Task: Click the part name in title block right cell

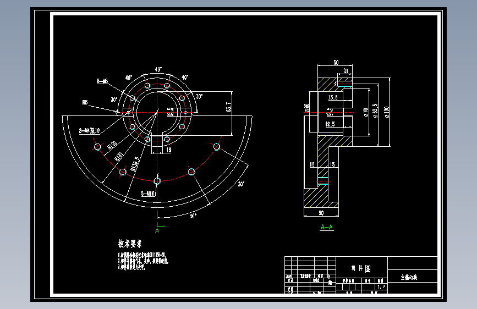Action: [409, 277]
